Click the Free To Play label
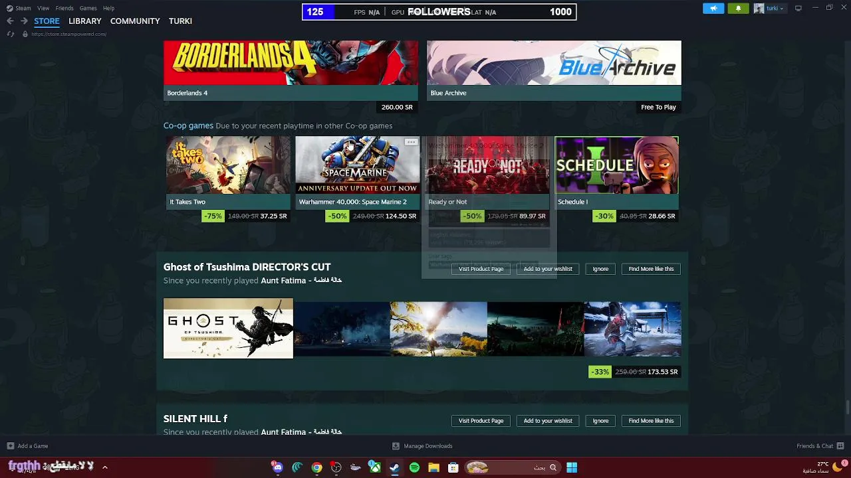Screen dimensions: 851x478 [x=658, y=107]
